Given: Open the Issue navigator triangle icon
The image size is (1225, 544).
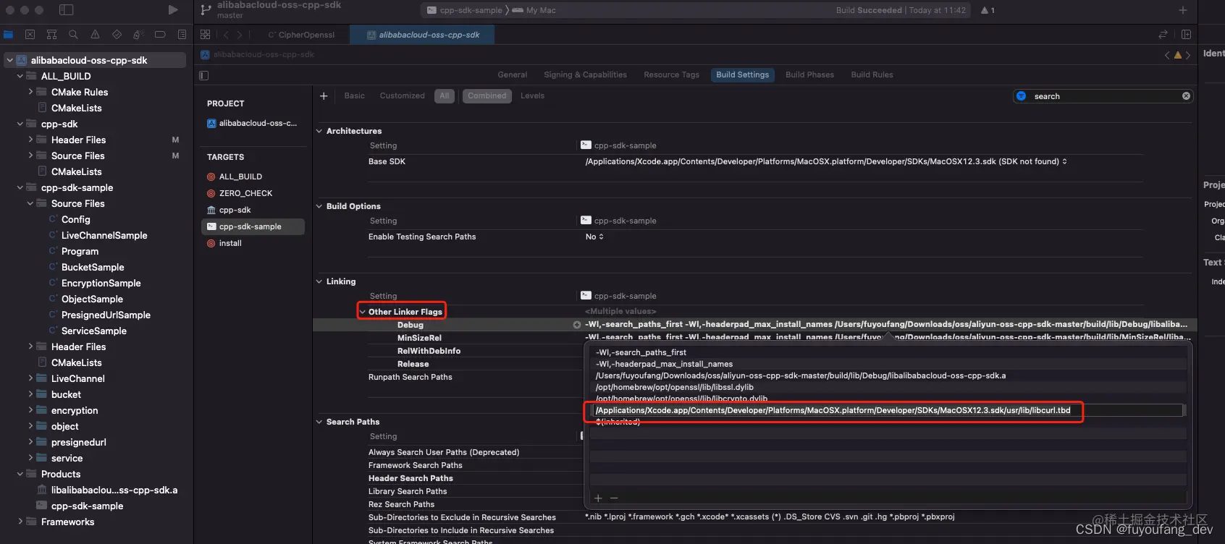Looking at the screenshot, I should coord(95,34).
